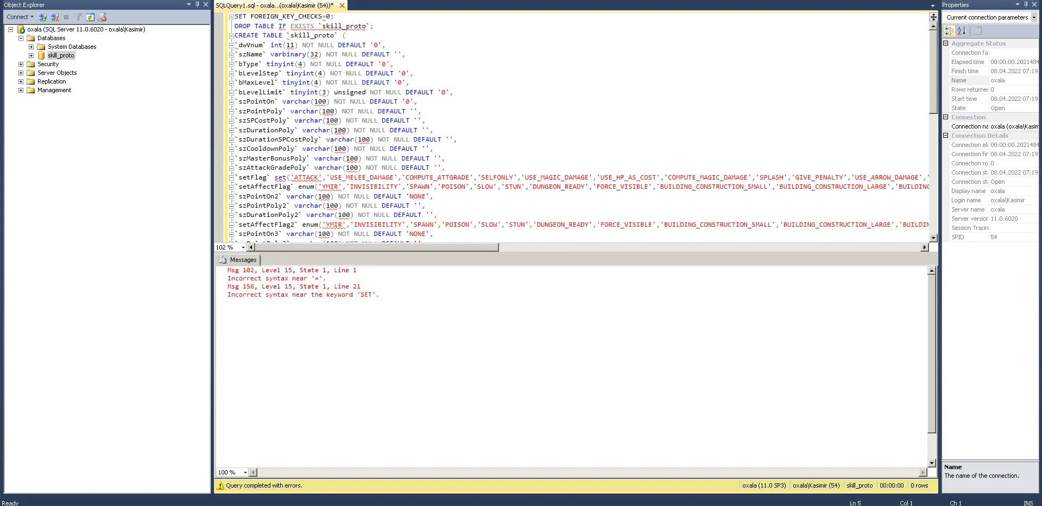Expand the skill_proto database node

pos(31,55)
